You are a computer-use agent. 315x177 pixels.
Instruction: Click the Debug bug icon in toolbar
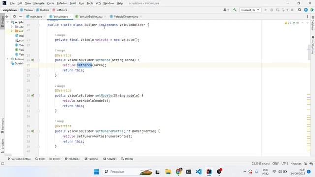[x=272, y=10]
